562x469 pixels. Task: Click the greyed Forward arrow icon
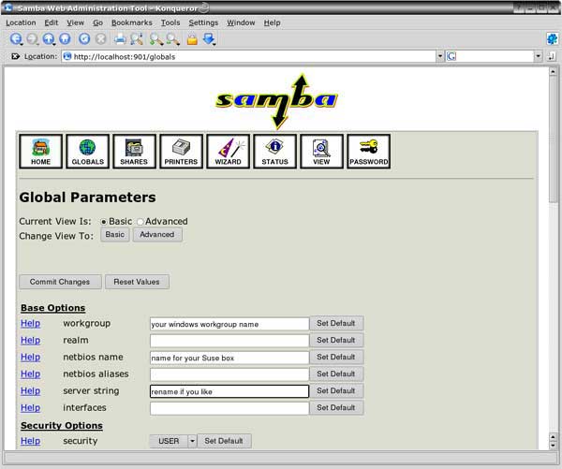[x=32, y=38]
